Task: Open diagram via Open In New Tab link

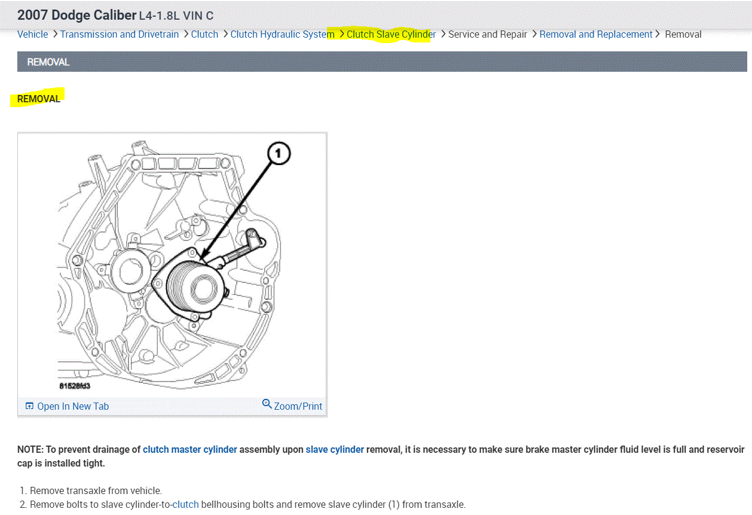Action: click(x=73, y=406)
